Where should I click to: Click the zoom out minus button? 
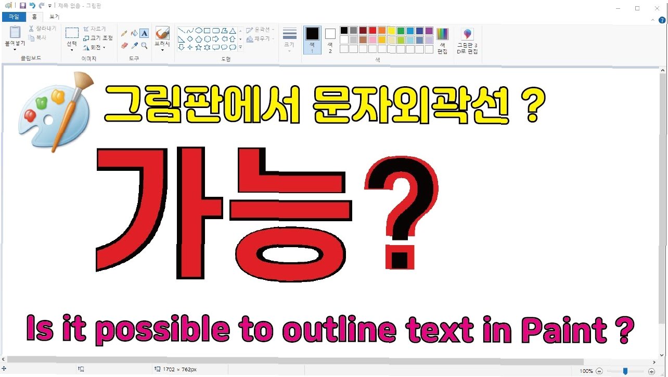point(599,371)
